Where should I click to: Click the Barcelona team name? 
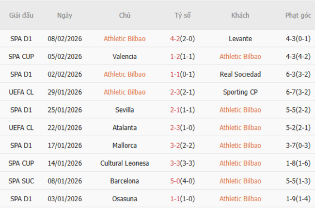(125, 181)
